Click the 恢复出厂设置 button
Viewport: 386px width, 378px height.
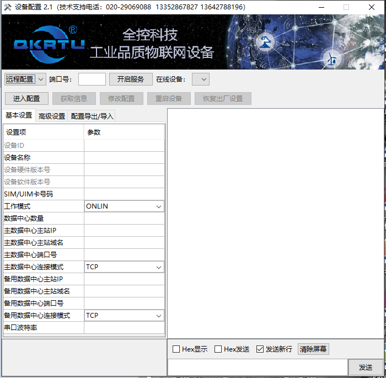(223, 99)
